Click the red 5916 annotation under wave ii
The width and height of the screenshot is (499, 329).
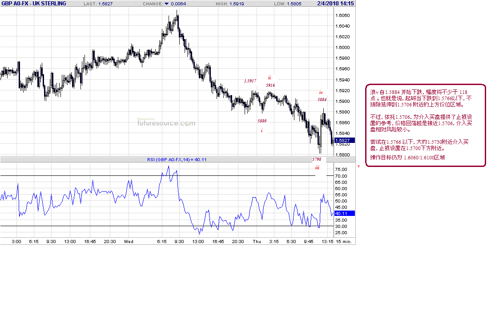pos(270,85)
